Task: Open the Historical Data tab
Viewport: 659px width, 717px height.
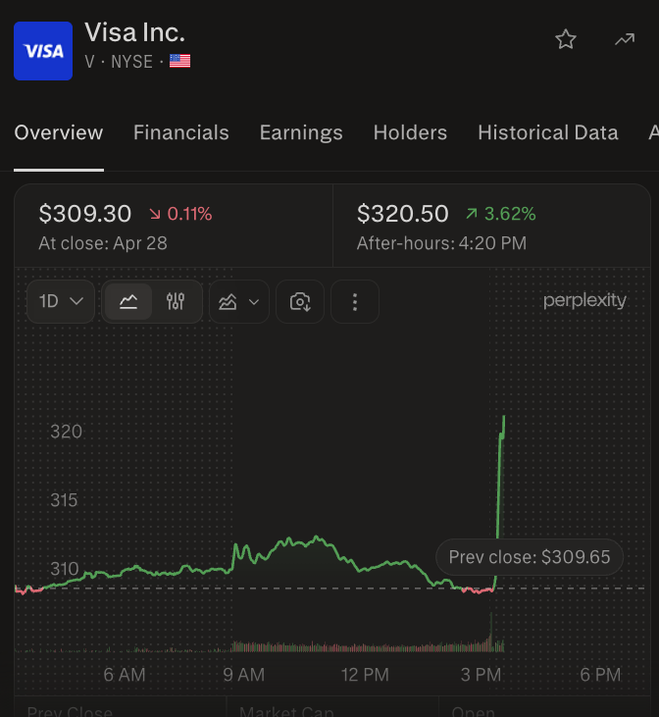Action: click(x=548, y=132)
